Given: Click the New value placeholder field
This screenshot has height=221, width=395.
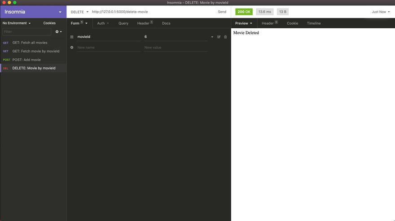Looking at the screenshot, I should click(176, 47).
